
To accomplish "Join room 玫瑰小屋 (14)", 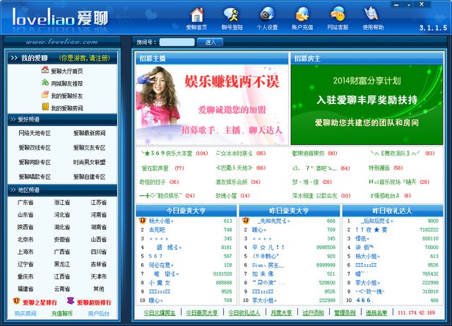I will tap(232, 196).
